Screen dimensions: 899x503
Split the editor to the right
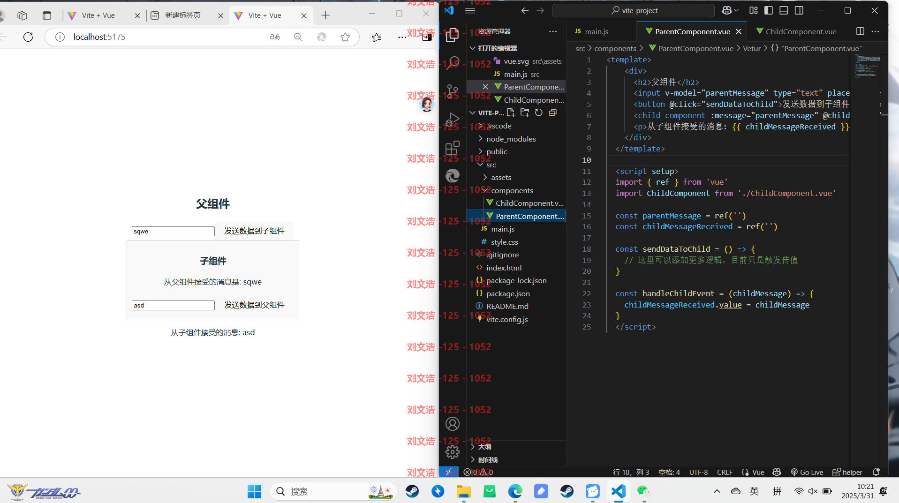click(860, 31)
